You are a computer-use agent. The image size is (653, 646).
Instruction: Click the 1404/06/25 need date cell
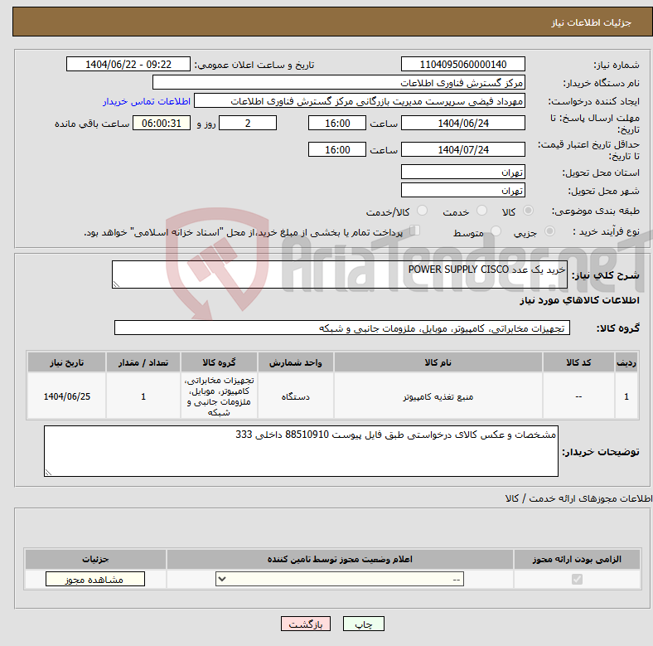pyautogui.click(x=66, y=396)
